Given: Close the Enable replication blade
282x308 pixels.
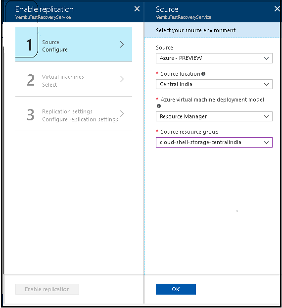Looking at the screenshot, I should coord(137,9).
